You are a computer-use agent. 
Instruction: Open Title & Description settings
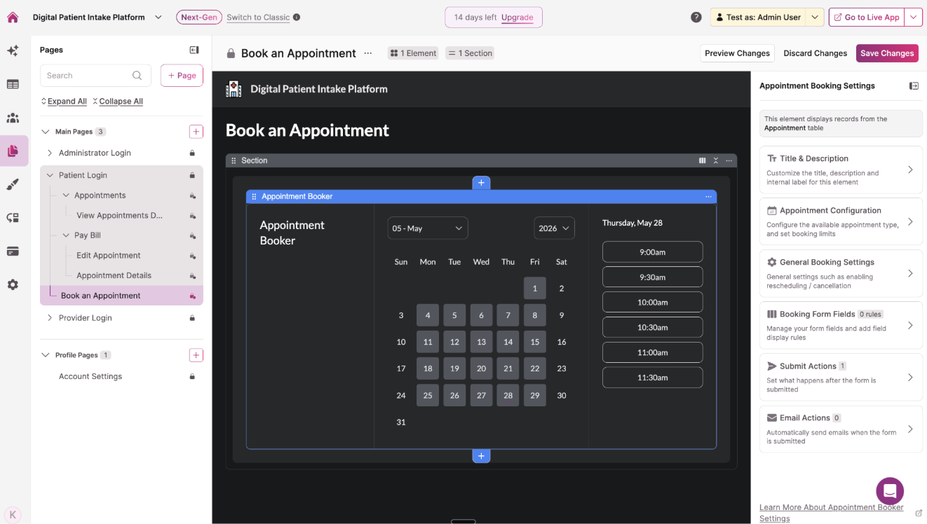click(841, 170)
